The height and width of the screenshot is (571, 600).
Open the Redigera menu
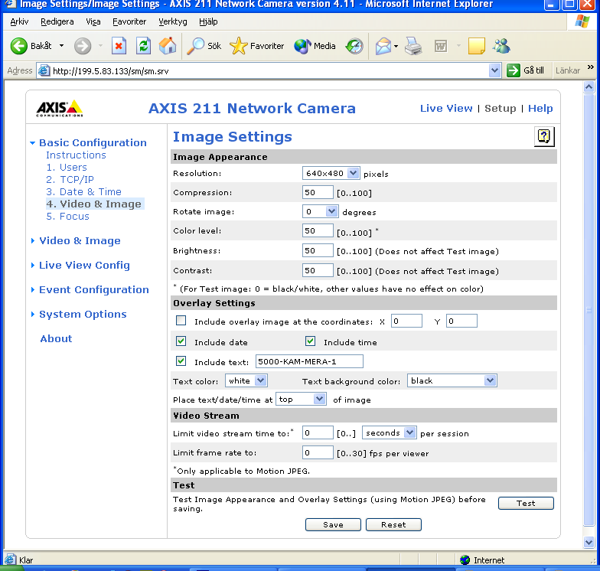(x=57, y=21)
